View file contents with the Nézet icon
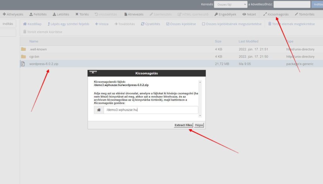Viewport: 323px width, 184px height. pyautogui.click(x=249, y=14)
